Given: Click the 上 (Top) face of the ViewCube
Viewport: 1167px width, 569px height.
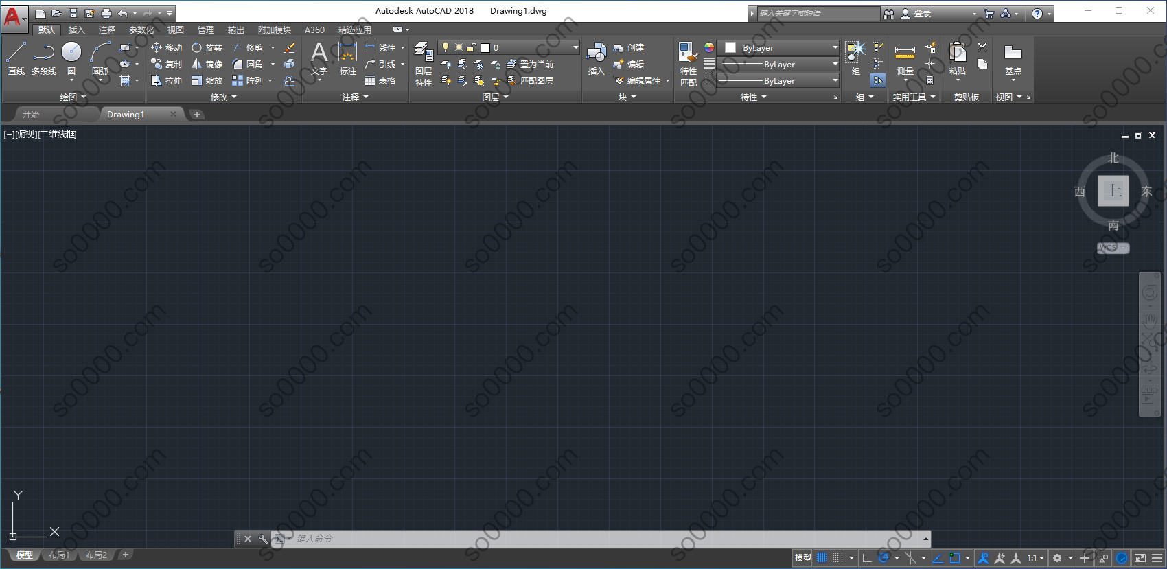Looking at the screenshot, I should (x=1113, y=191).
